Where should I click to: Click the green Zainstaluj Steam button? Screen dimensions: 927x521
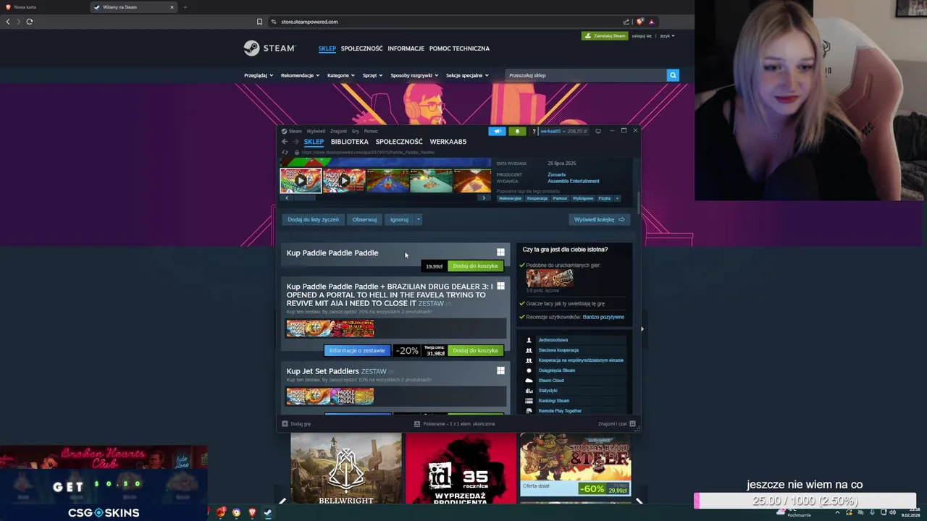tap(605, 35)
